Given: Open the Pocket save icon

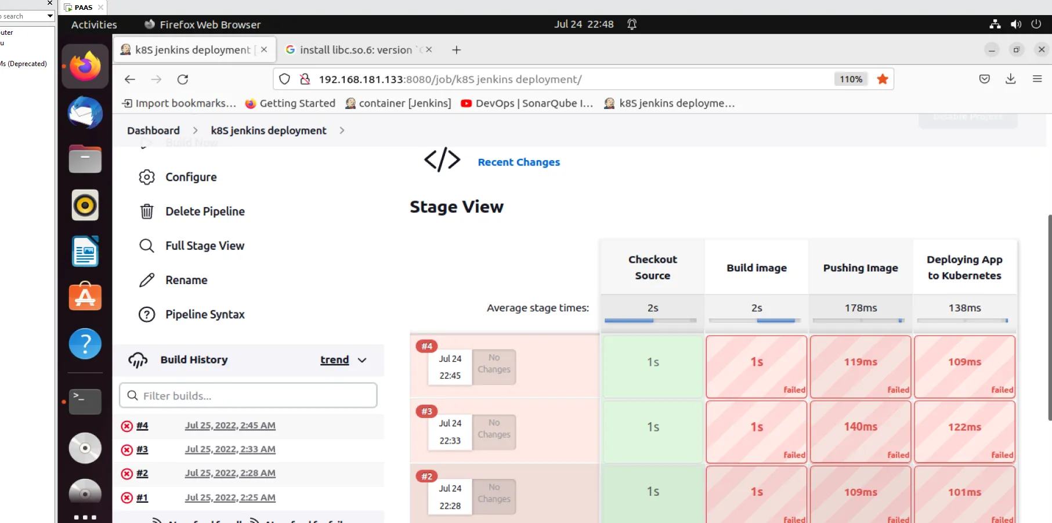Looking at the screenshot, I should point(985,79).
